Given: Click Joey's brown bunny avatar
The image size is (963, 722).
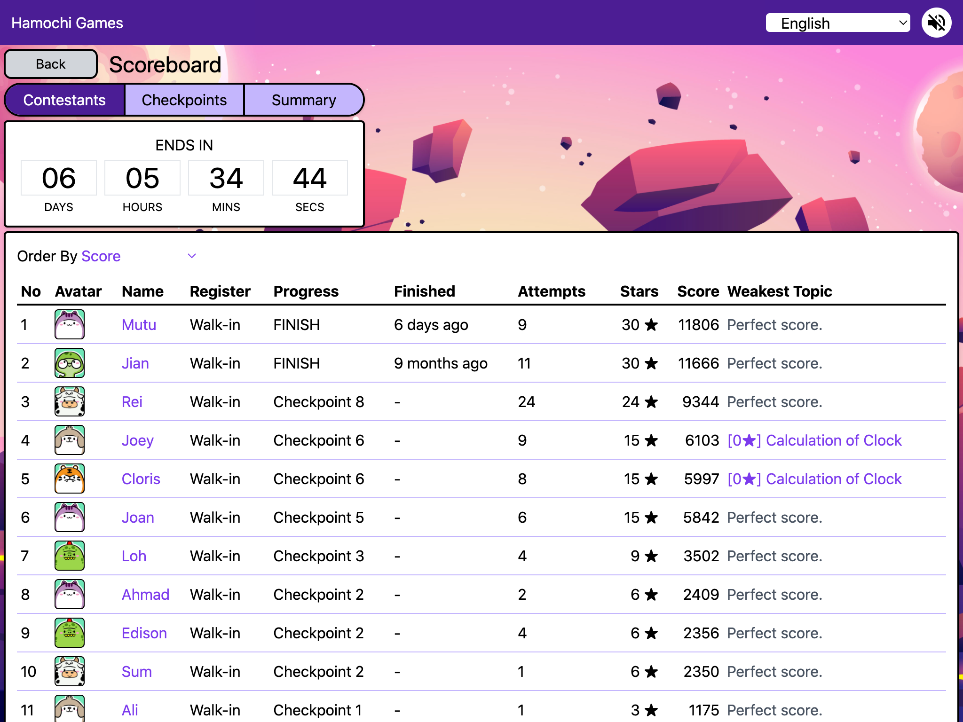Looking at the screenshot, I should pos(70,440).
